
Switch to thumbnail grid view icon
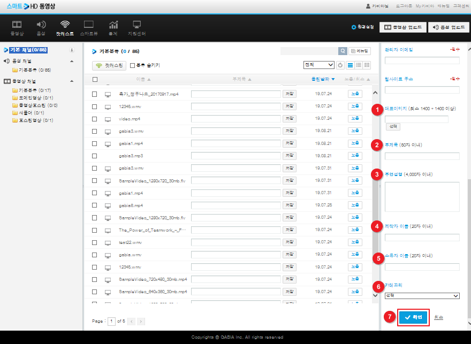coord(367,65)
